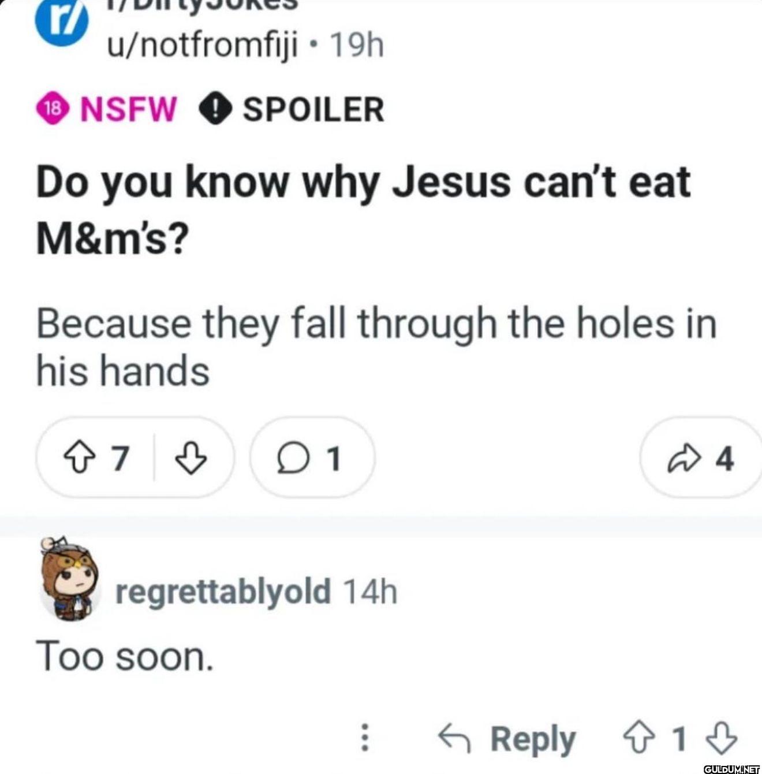Upvote the "Too soon." comment
This screenshot has width=762, height=774.
point(638,739)
